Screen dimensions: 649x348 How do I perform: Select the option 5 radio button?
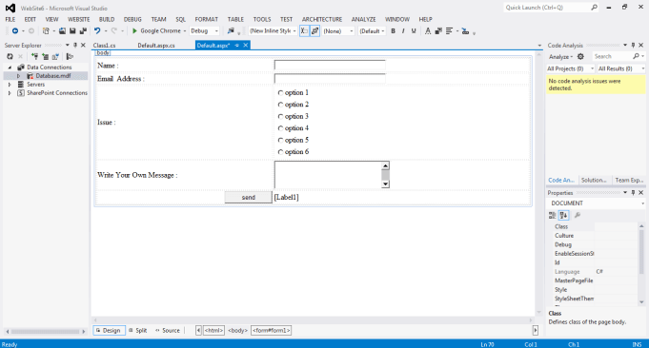[x=280, y=141]
